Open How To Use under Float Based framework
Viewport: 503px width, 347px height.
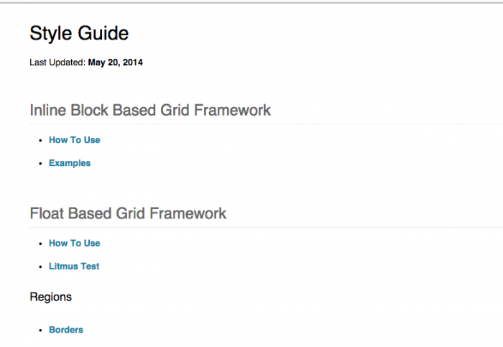[74, 244]
